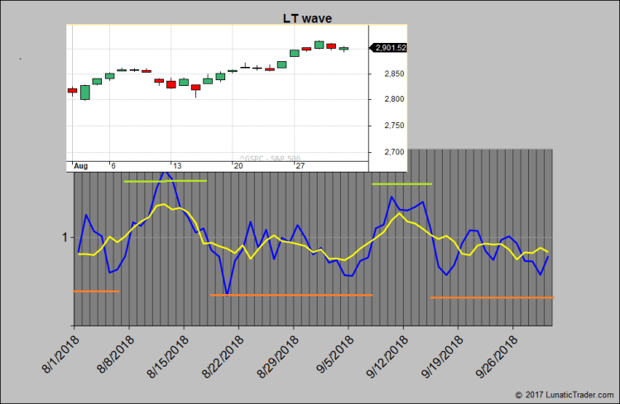
Task: Click the Aug month label in inset chart
Action: point(81,166)
